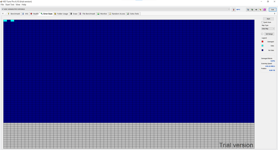
Task: Switch to the Folder Usage tab
Action: [61, 14]
